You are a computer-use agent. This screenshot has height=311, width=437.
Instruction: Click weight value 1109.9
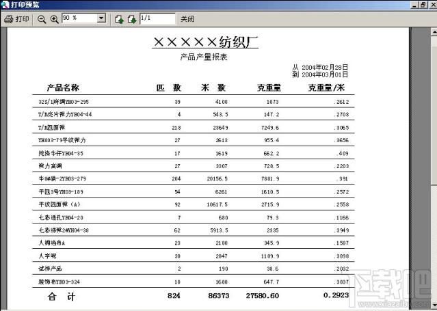270,256
